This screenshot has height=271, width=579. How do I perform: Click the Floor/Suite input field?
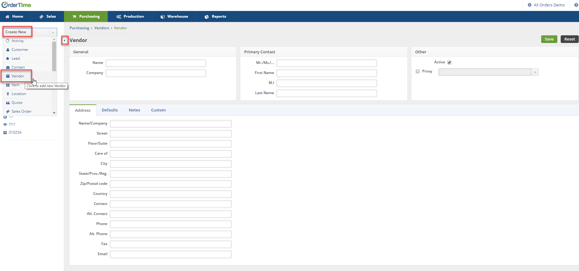(x=171, y=144)
